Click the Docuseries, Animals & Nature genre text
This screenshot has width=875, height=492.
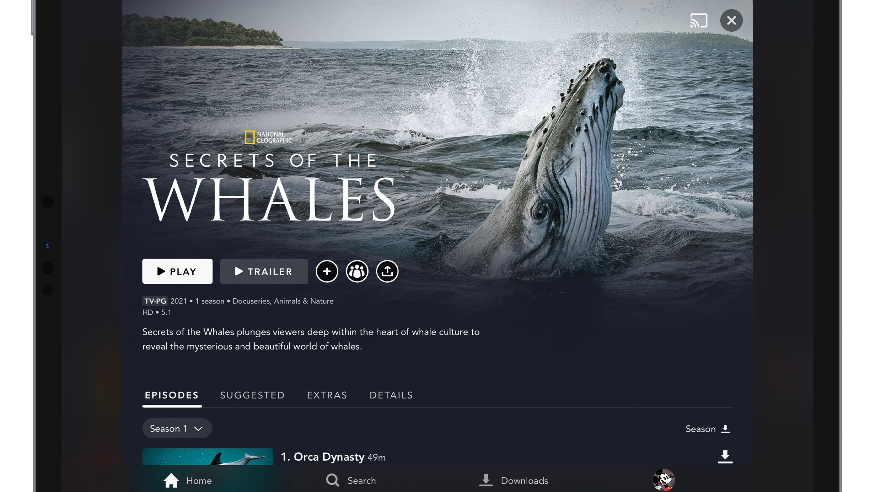pyautogui.click(x=283, y=301)
